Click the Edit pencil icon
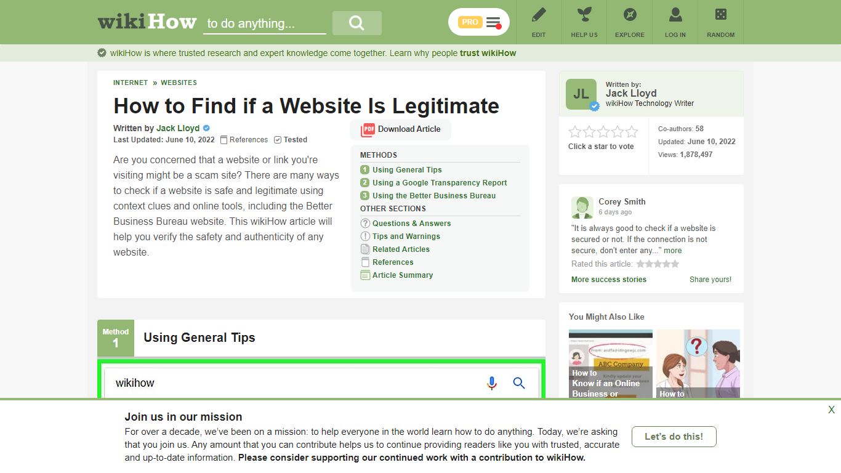841x473 pixels. (539, 15)
